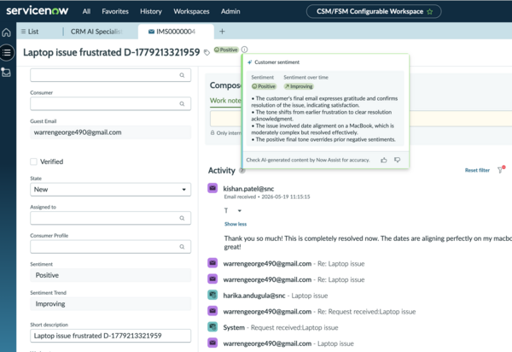Click the Now Assist sparkle icon in popup
This screenshot has width=512, height=352.
point(249,62)
